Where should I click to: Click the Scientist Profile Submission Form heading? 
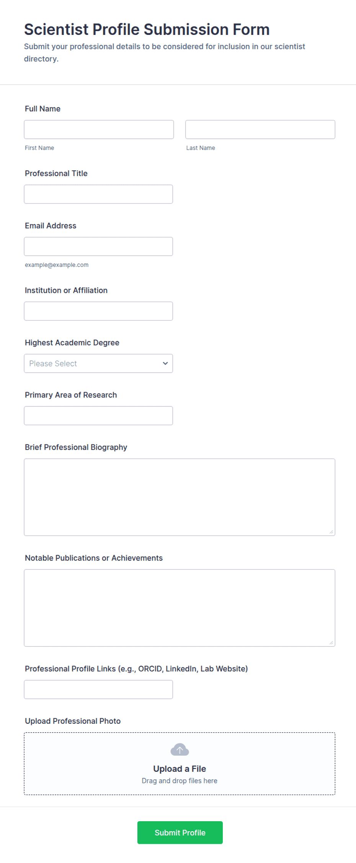pos(147,30)
